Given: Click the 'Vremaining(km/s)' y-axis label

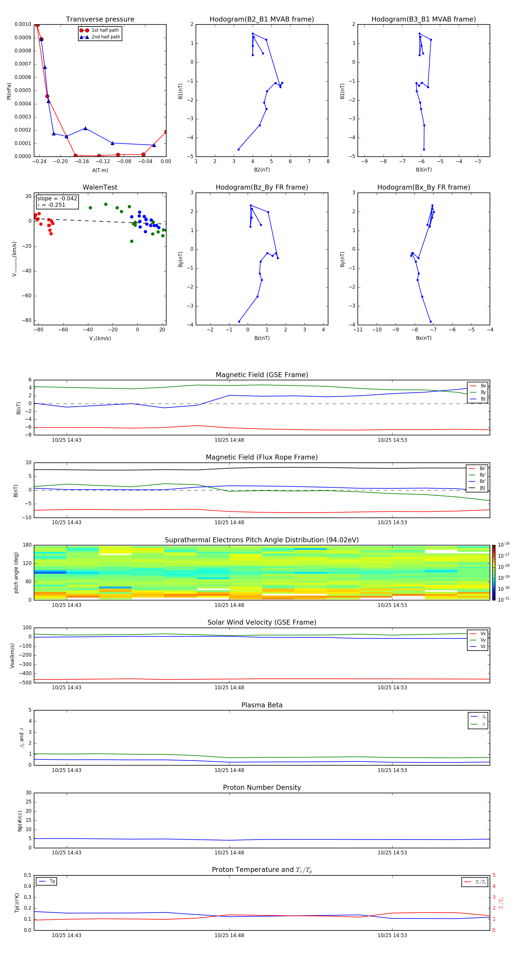Looking at the screenshot, I should click(x=15, y=259).
